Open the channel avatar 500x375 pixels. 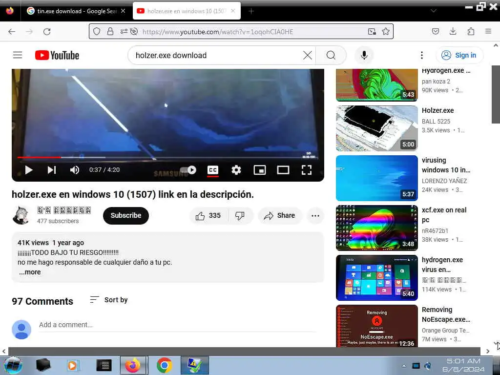(x=21, y=215)
